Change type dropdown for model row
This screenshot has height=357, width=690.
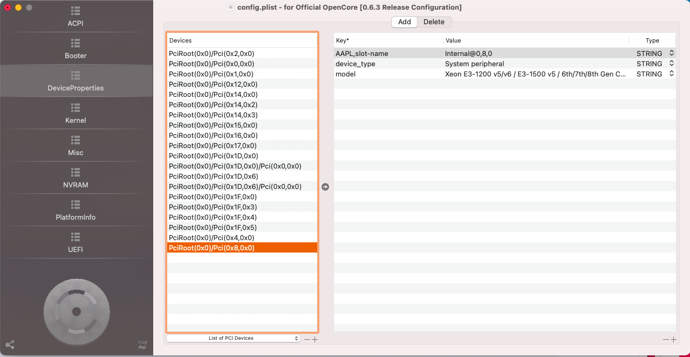(672, 74)
